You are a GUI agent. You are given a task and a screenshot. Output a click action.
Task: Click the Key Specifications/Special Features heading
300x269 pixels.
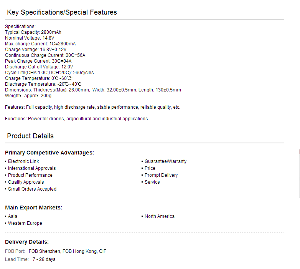coord(62,12)
